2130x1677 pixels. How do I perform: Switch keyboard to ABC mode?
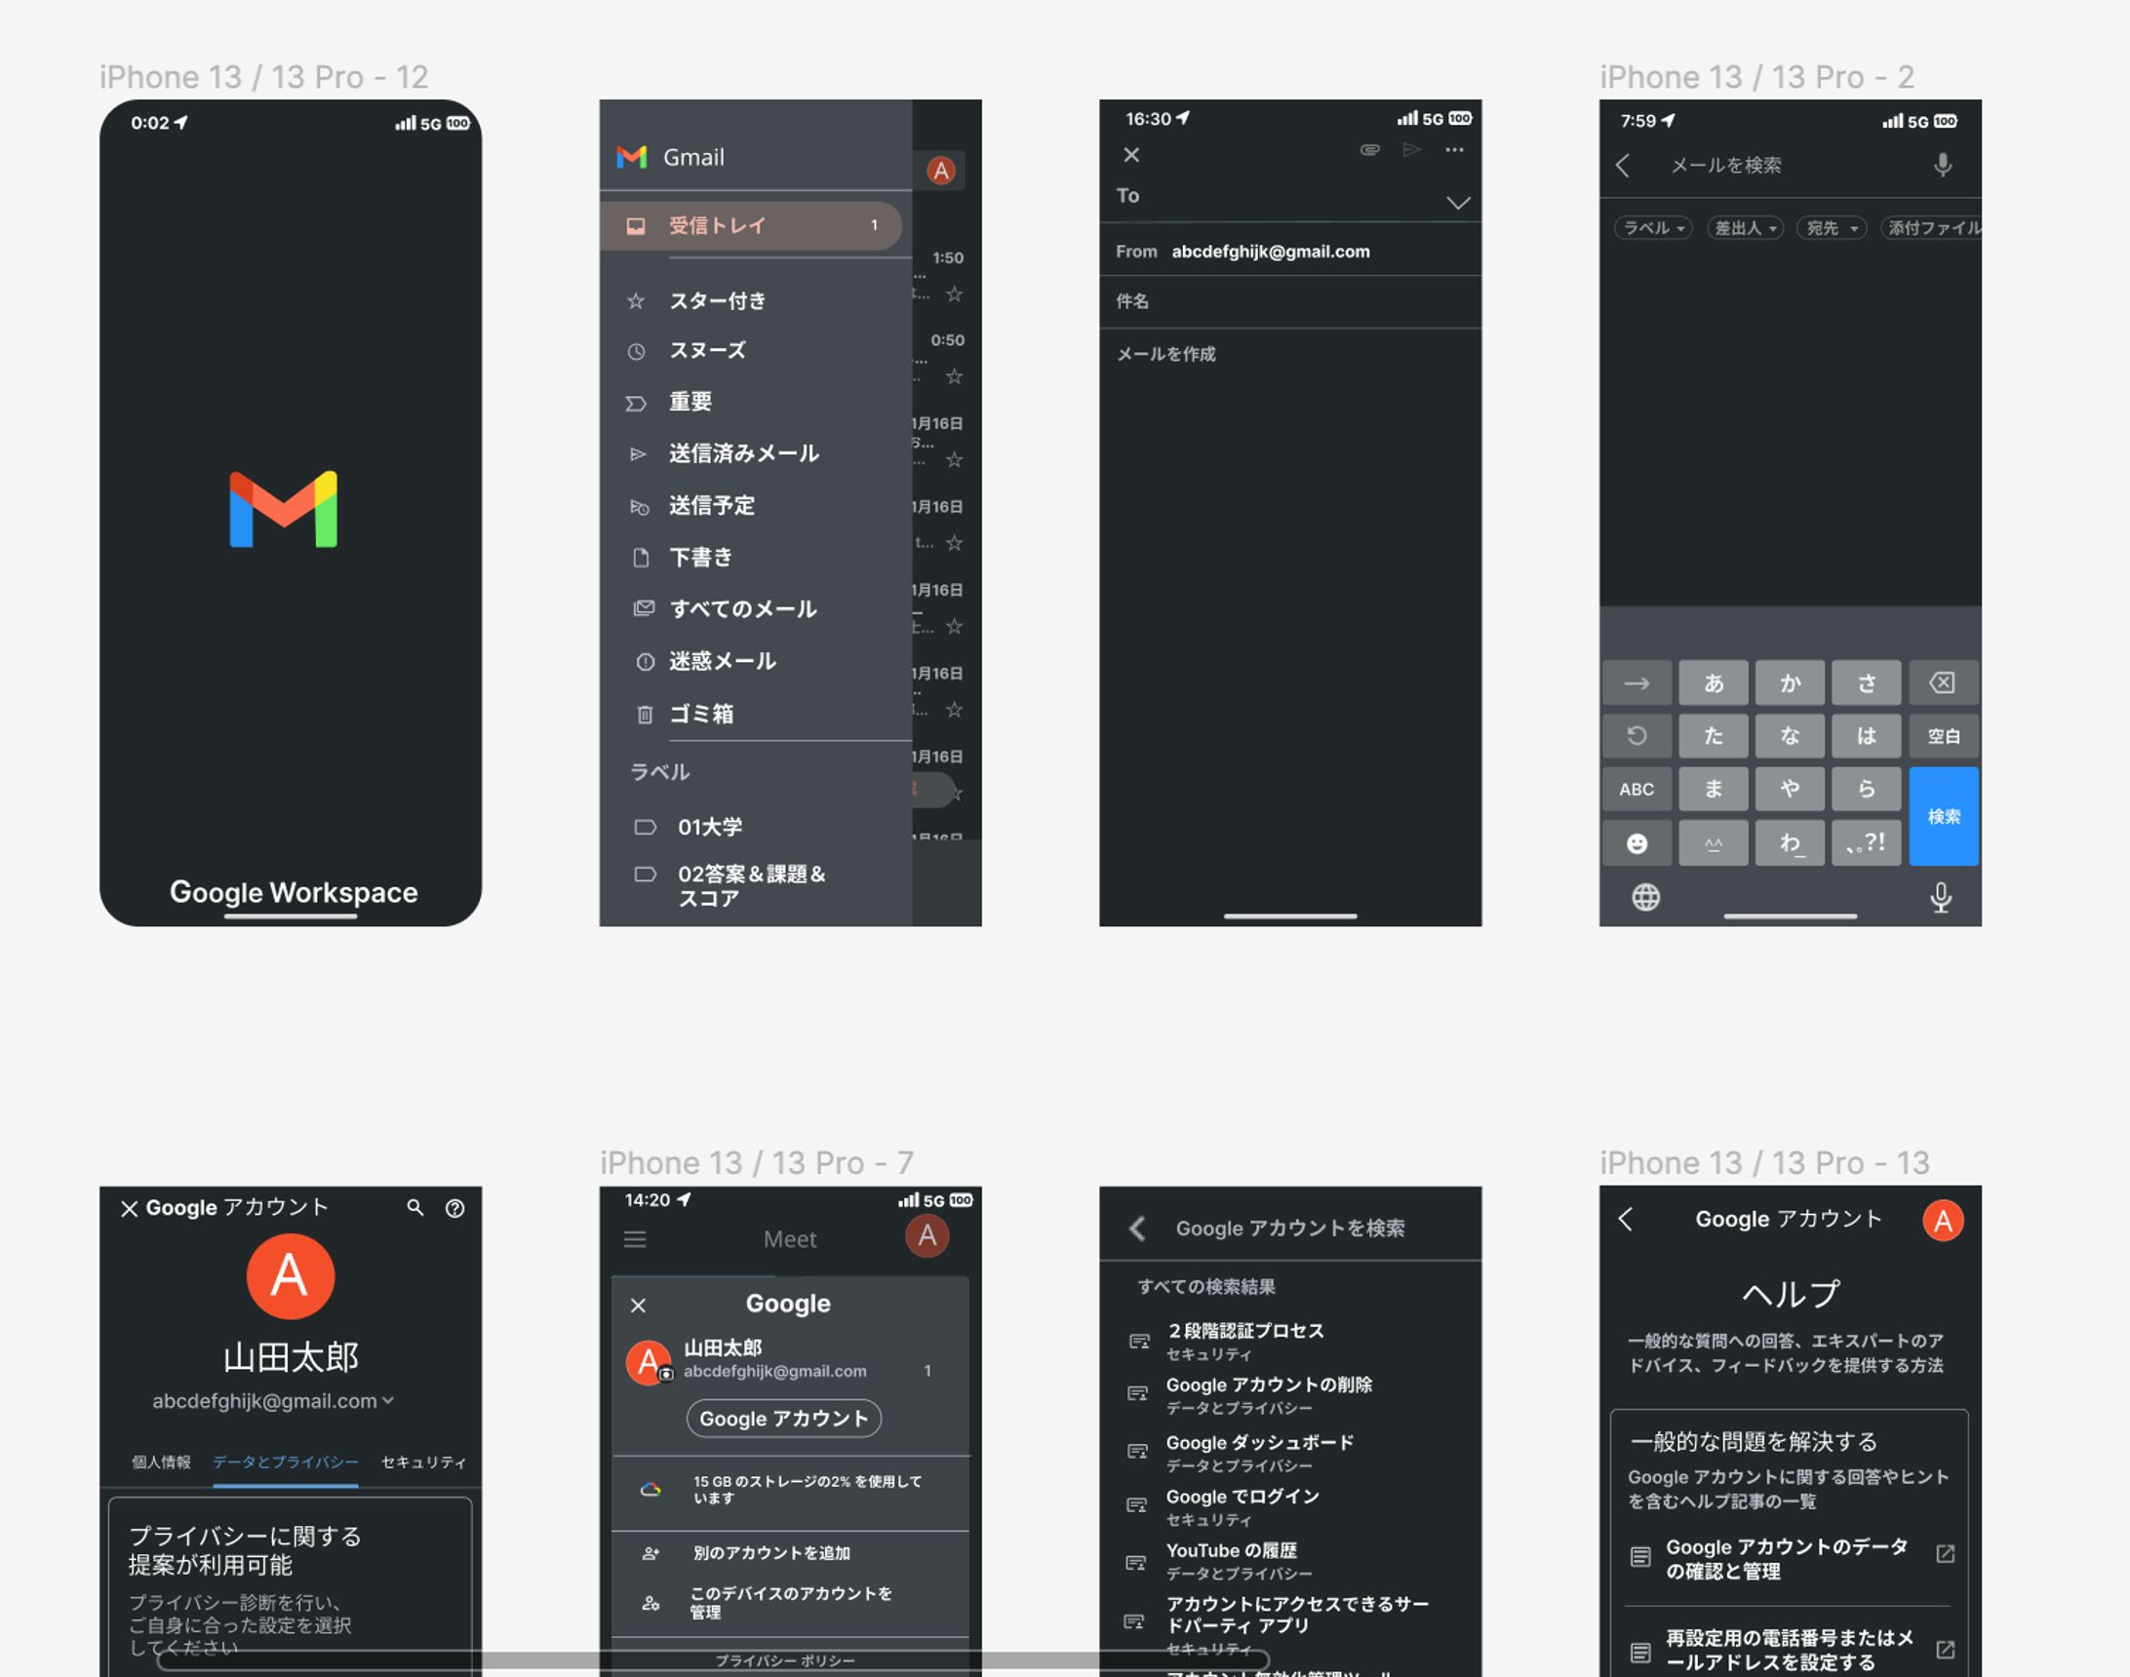1637,789
